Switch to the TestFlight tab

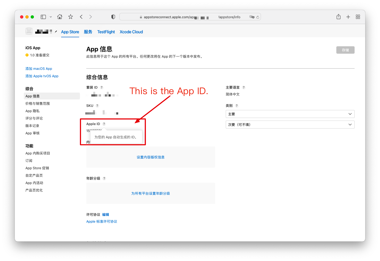pyautogui.click(x=106, y=32)
